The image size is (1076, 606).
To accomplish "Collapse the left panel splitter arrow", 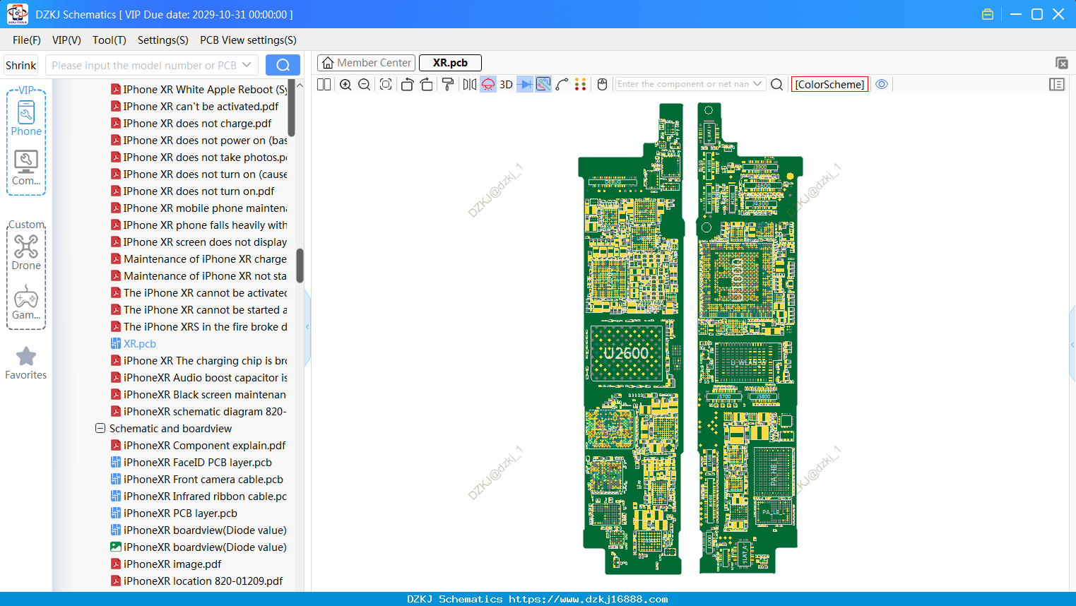I will [307, 327].
